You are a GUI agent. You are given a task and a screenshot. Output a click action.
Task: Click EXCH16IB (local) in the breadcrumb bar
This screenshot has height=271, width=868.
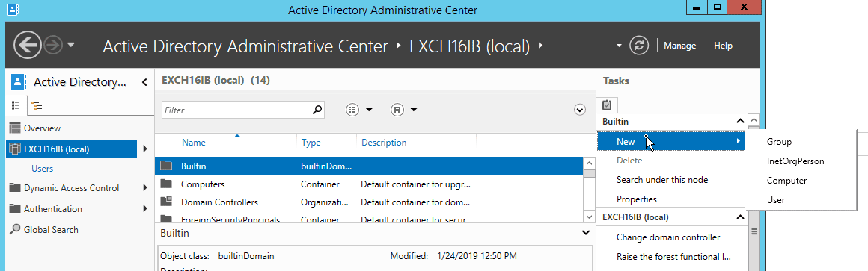click(469, 46)
